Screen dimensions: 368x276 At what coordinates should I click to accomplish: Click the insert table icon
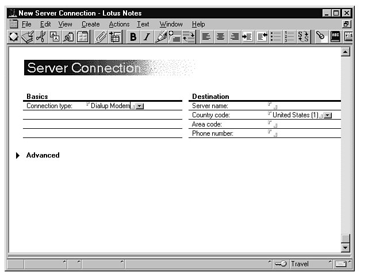[x=115, y=37]
